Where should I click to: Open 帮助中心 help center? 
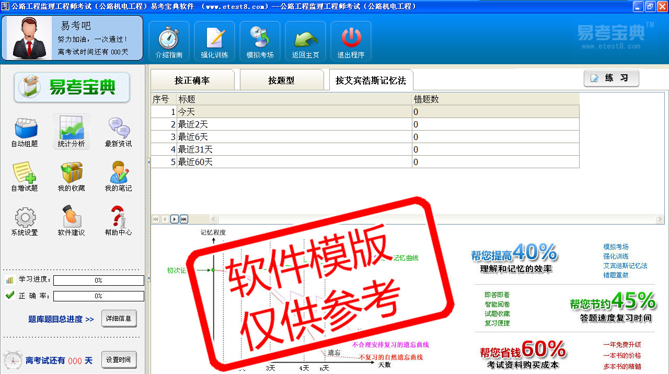tap(119, 221)
